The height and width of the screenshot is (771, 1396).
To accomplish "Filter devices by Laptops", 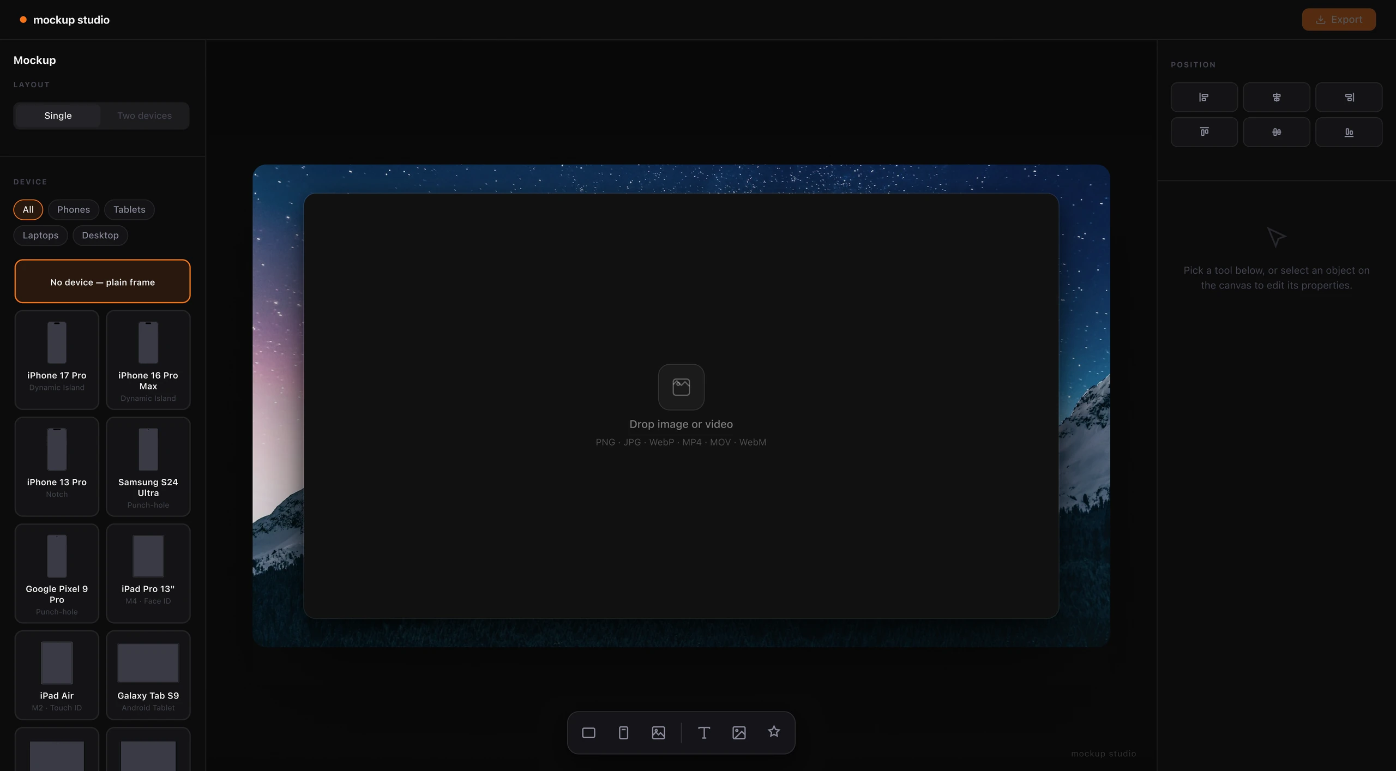I will coord(40,235).
